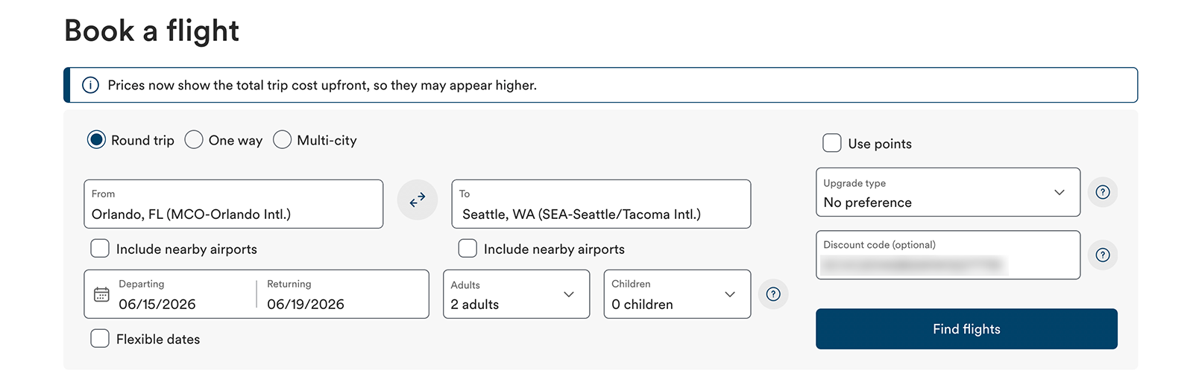Select the Round trip option
Image resolution: width=1193 pixels, height=385 pixels.
point(97,140)
